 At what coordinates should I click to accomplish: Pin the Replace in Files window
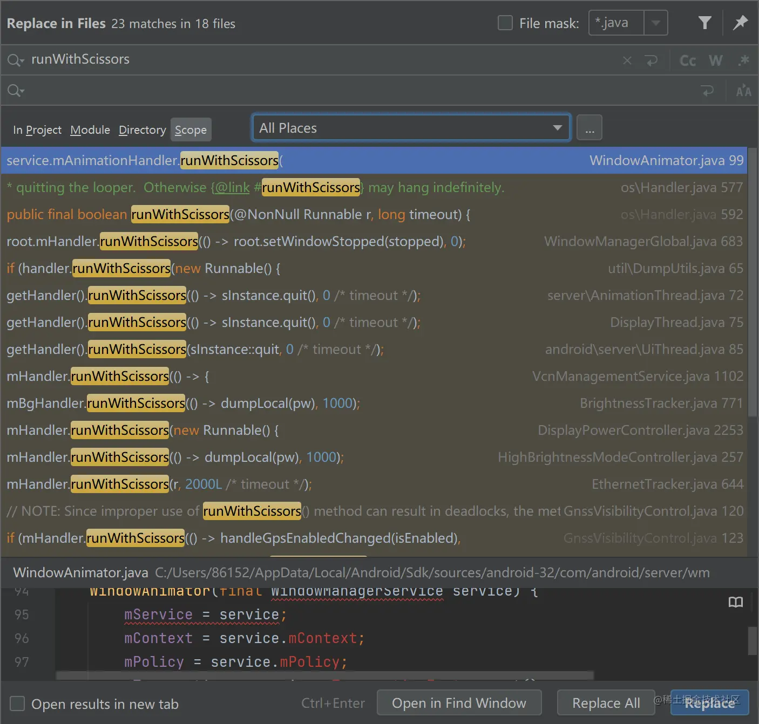click(x=740, y=23)
